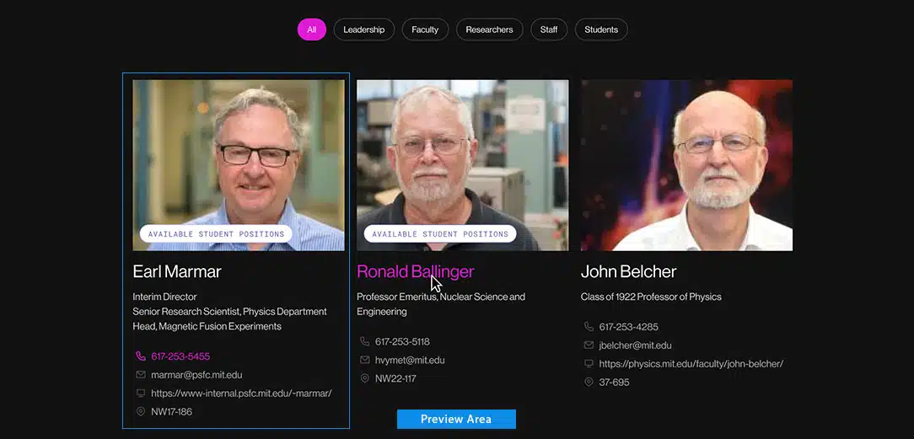The width and height of the screenshot is (914, 439).
Task: Click the monitor icon beside Marmar's website
Action: (x=141, y=393)
